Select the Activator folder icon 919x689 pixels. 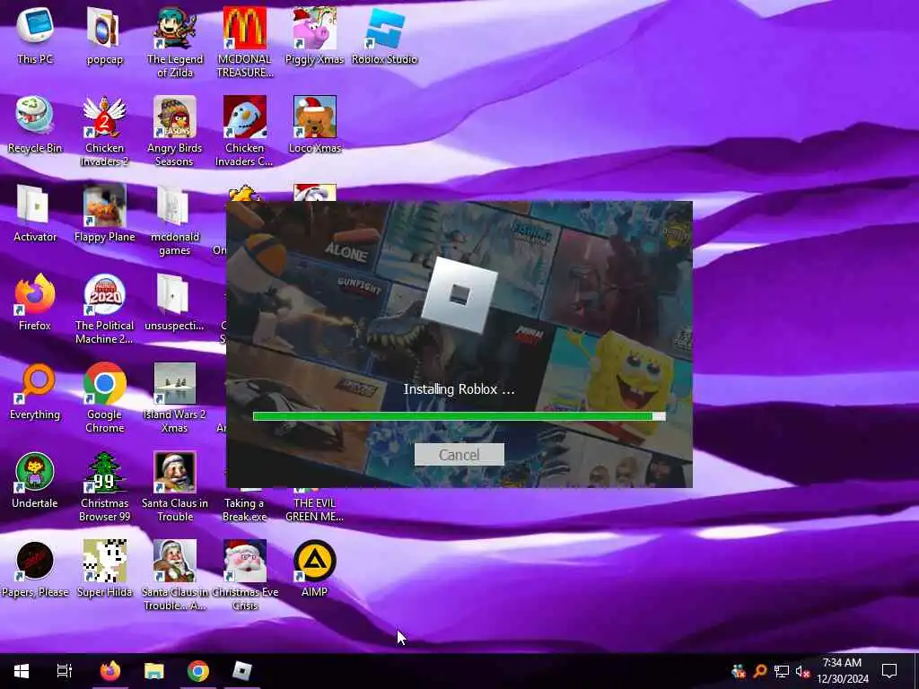(x=35, y=214)
